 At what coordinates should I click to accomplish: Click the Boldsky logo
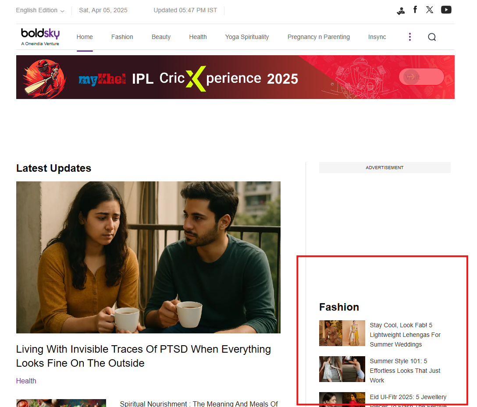tap(40, 36)
